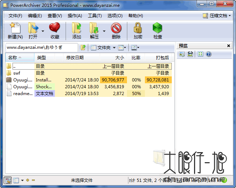Select the parent directory '..' row

click(x=89, y=66)
